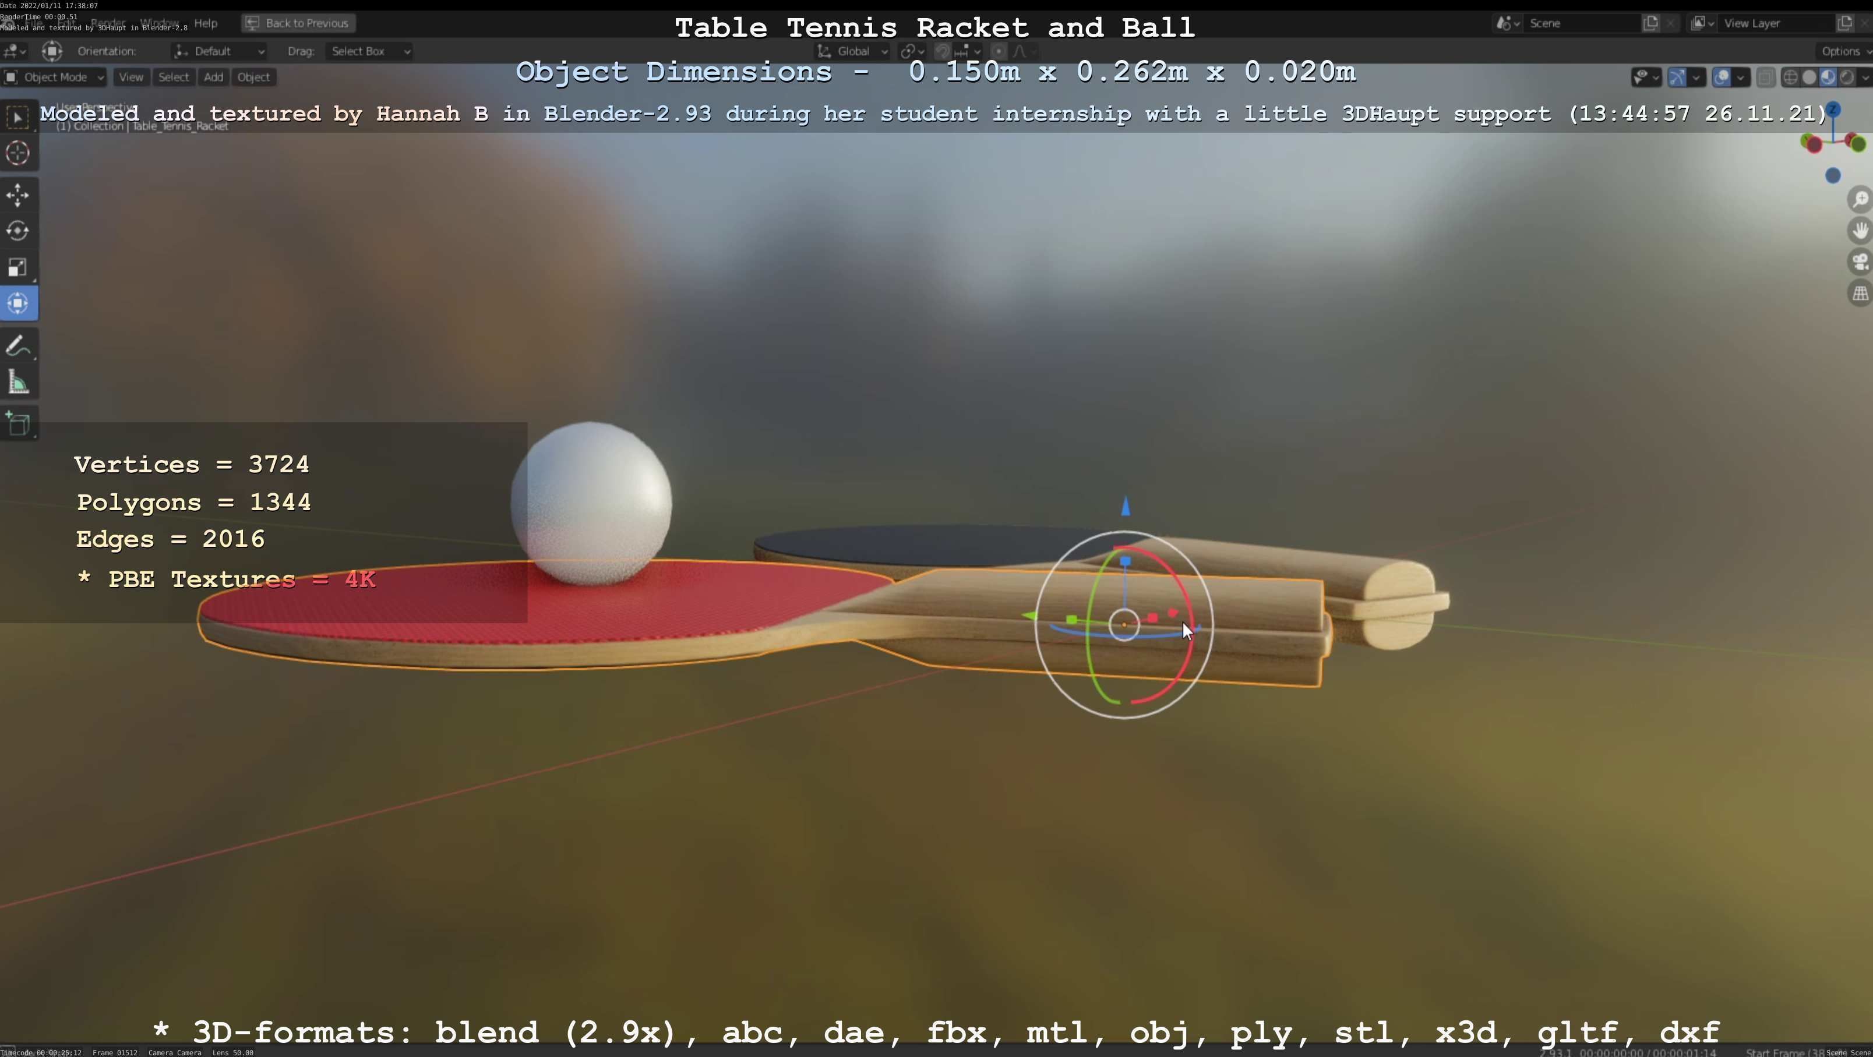Switch to wireframe shading mode
Image resolution: width=1873 pixels, height=1057 pixels.
[x=1791, y=77]
